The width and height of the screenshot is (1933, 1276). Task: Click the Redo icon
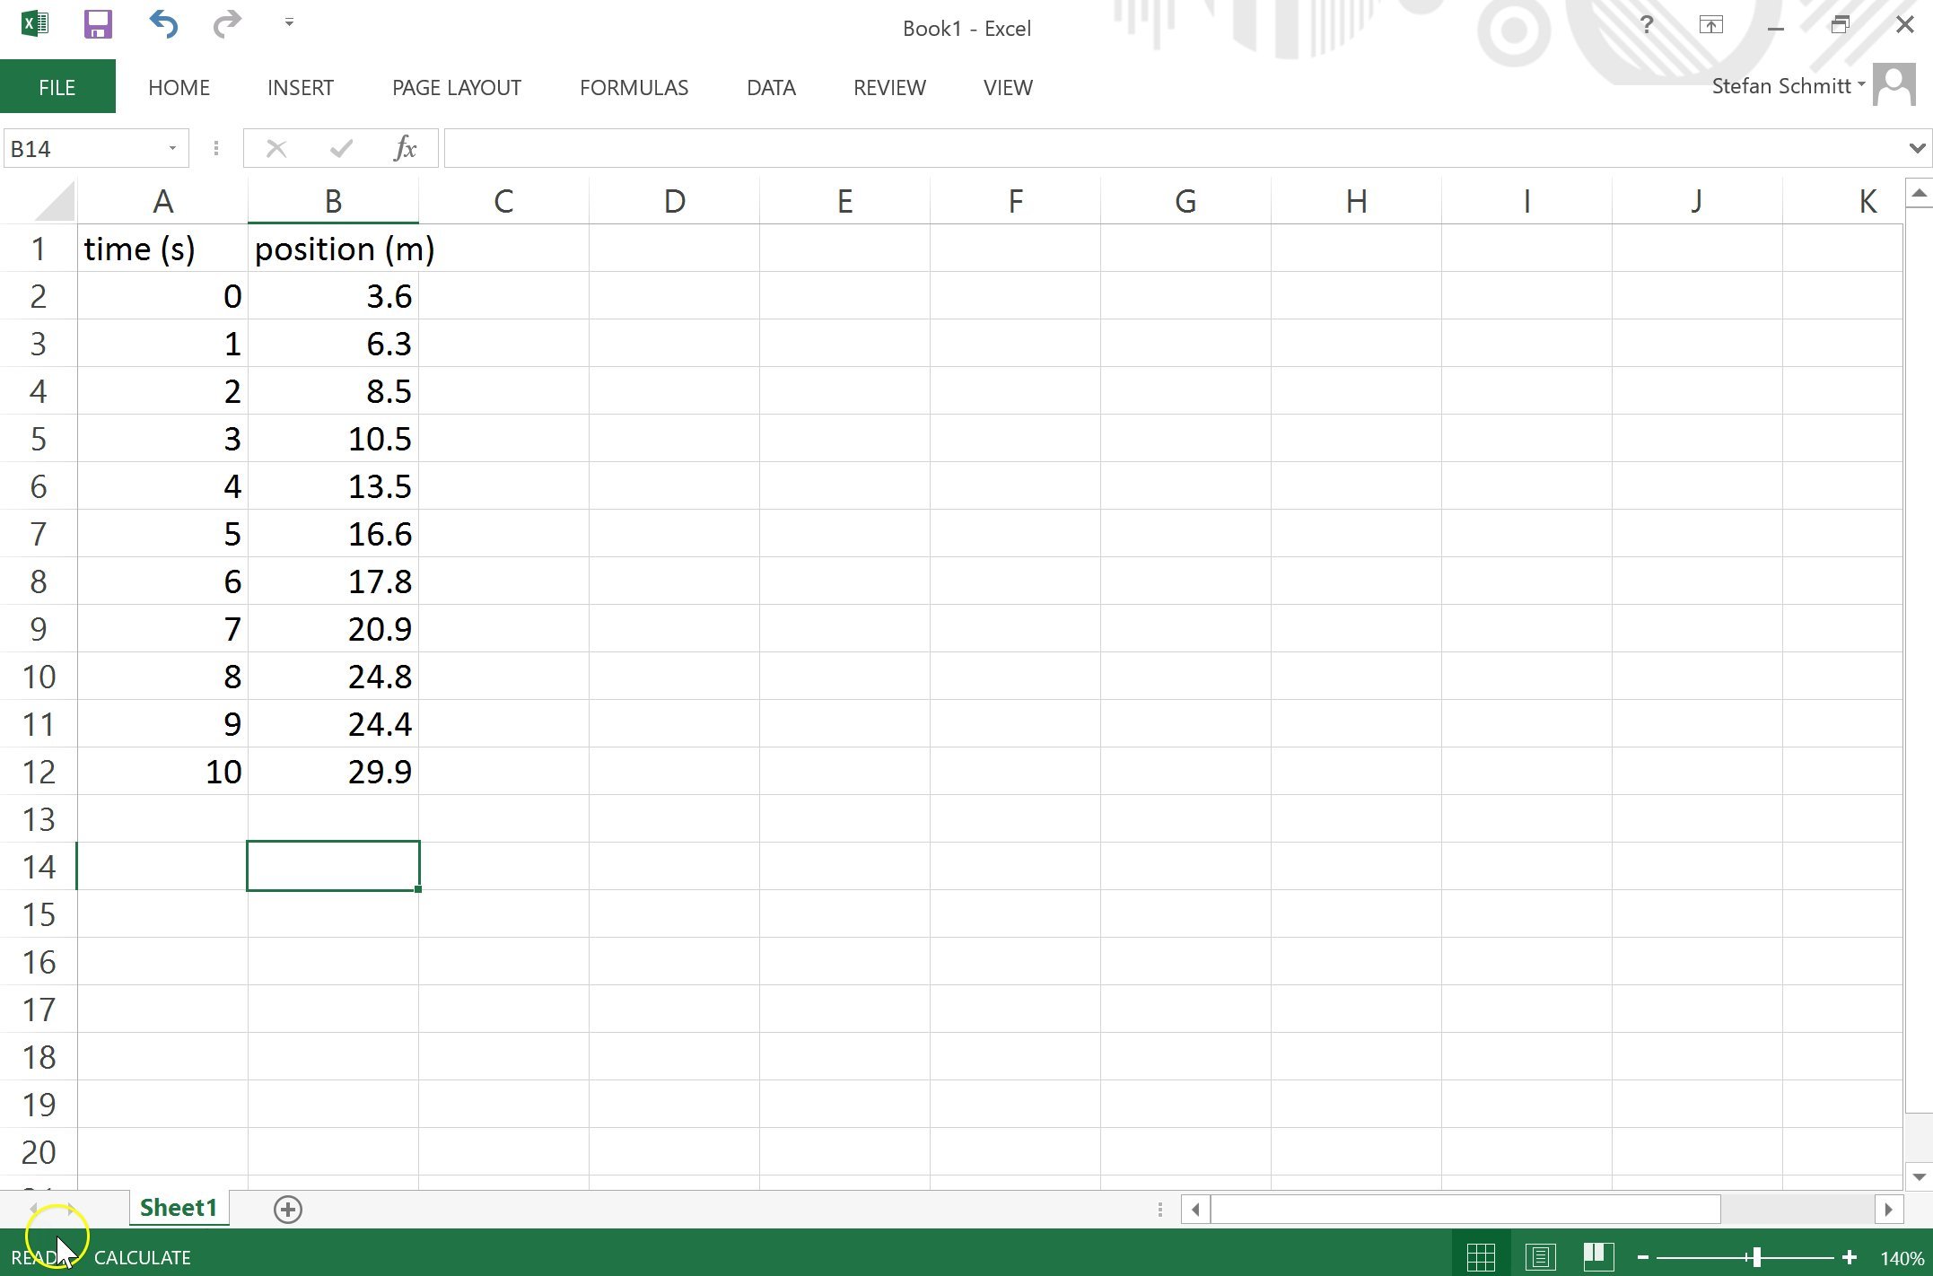[227, 23]
